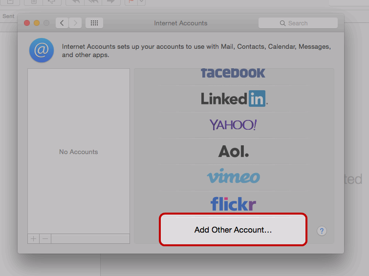Open the Sent mailbox in Mail window

pos(8,16)
